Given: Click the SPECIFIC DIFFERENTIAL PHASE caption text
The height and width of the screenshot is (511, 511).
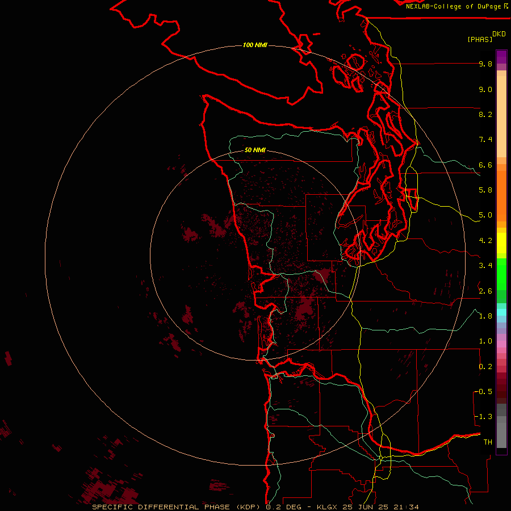Looking at the screenshot, I should pos(161,507).
